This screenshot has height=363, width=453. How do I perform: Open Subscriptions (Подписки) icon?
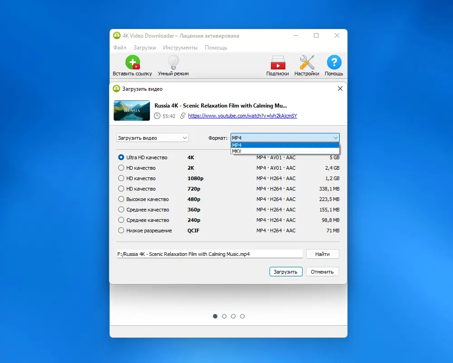[x=278, y=62]
